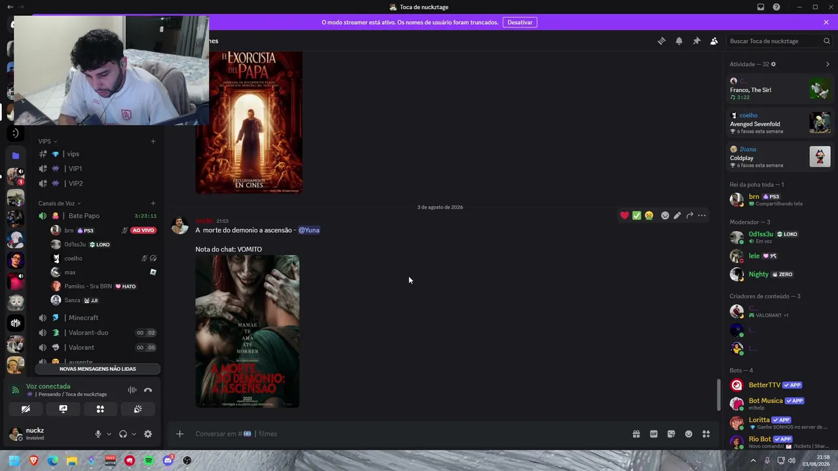
Task: Dismiss the streamer mode banner
Action: [x=826, y=22]
